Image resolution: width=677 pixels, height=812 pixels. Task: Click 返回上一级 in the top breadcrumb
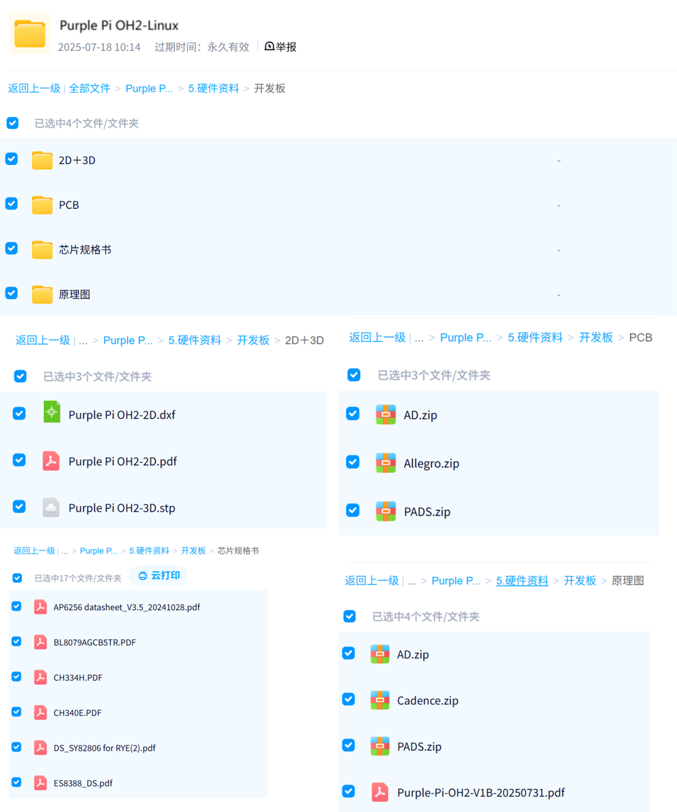pyautogui.click(x=34, y=88)
